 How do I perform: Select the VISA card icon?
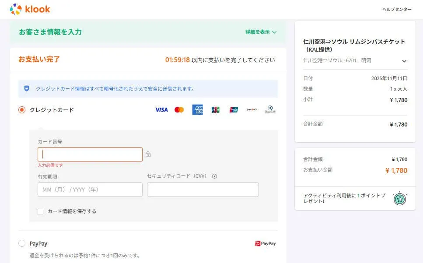(161, 110)
